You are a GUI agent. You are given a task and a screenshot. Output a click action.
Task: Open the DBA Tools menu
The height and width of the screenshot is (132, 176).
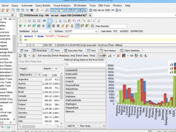click(104, 6)
